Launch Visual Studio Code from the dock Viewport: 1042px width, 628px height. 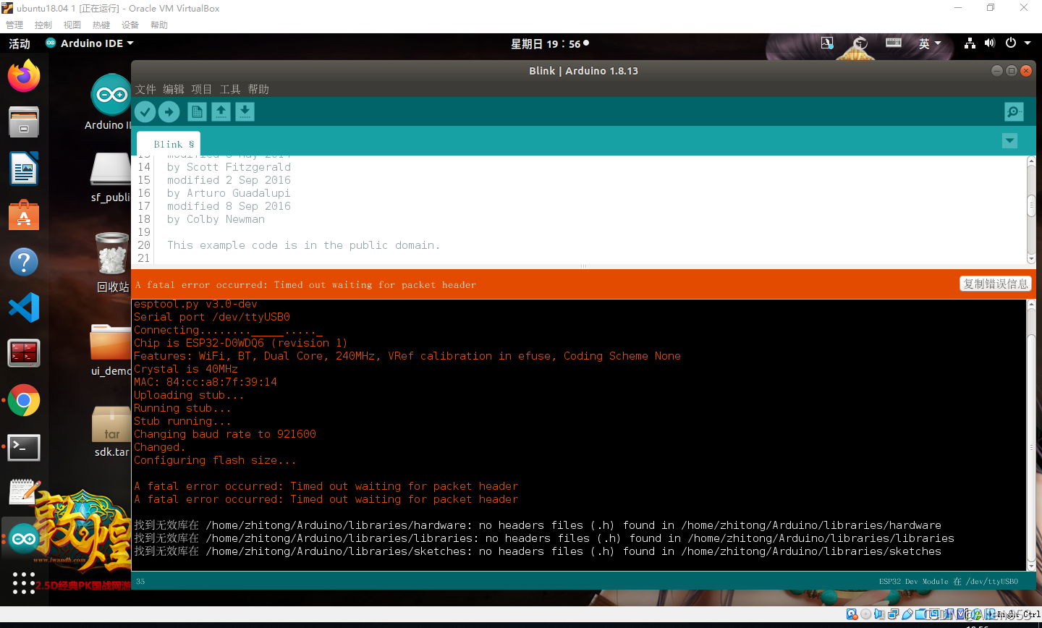coord(24,307)
